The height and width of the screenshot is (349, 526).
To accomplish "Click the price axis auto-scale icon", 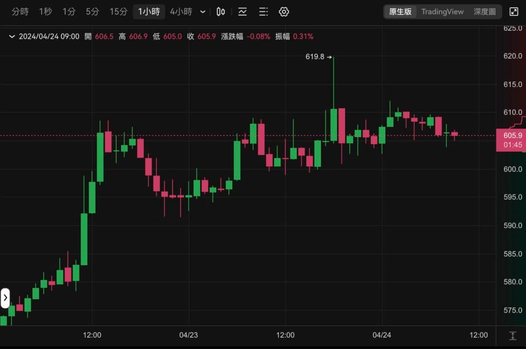I will coord(513,336).
